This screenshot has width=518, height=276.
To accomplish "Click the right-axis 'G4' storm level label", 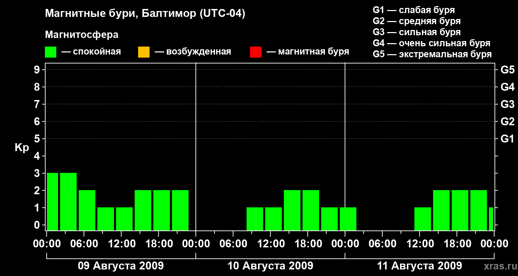I will tap(507, 87).
